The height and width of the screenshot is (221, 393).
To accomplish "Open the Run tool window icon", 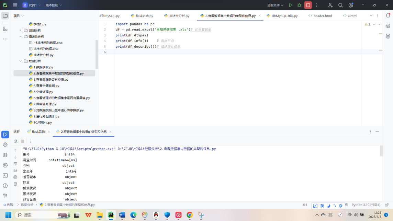I will point(5,135).
